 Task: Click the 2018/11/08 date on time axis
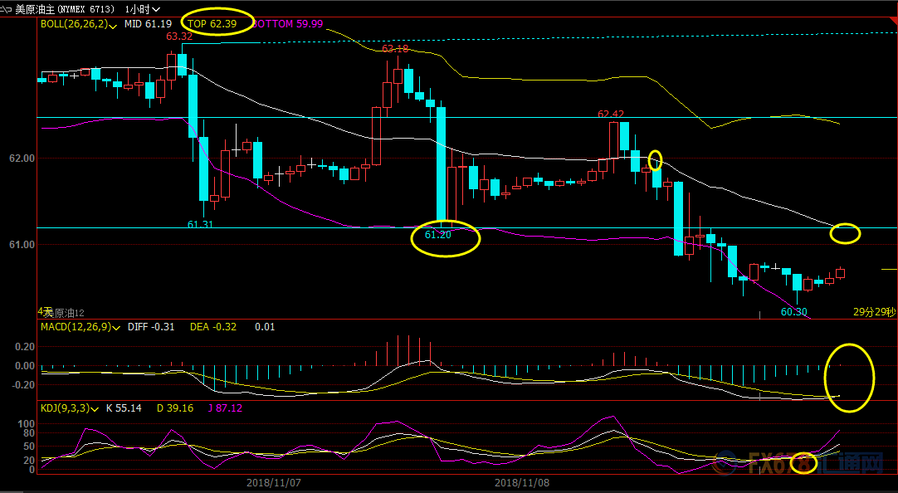click(522, 482)
